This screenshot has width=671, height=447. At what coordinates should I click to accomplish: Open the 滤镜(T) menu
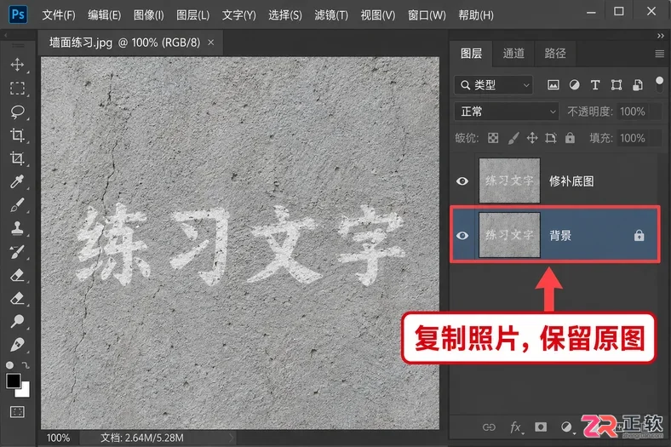[331, 15]
